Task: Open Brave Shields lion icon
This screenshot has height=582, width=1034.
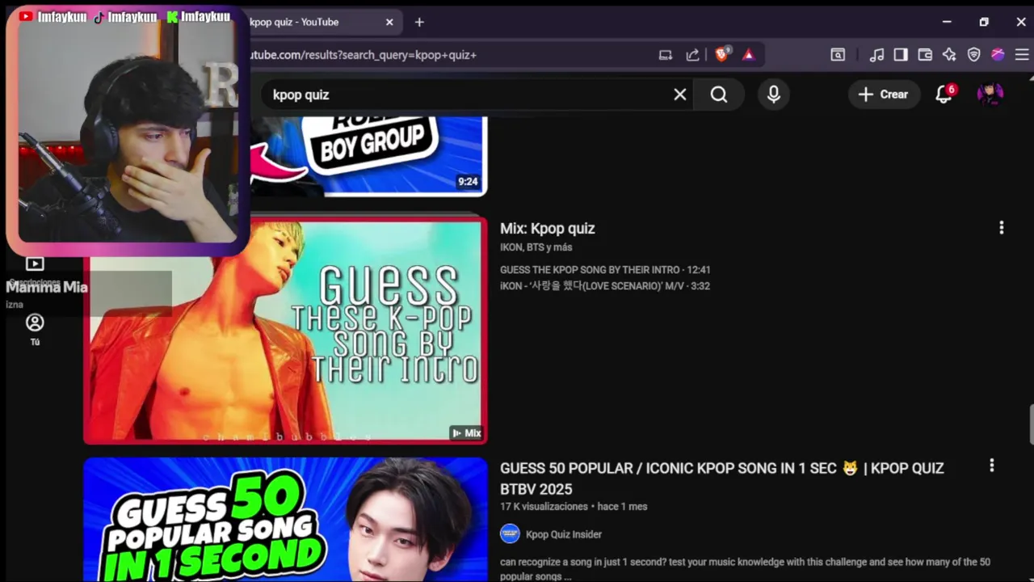Action: [x=722, y=54]
